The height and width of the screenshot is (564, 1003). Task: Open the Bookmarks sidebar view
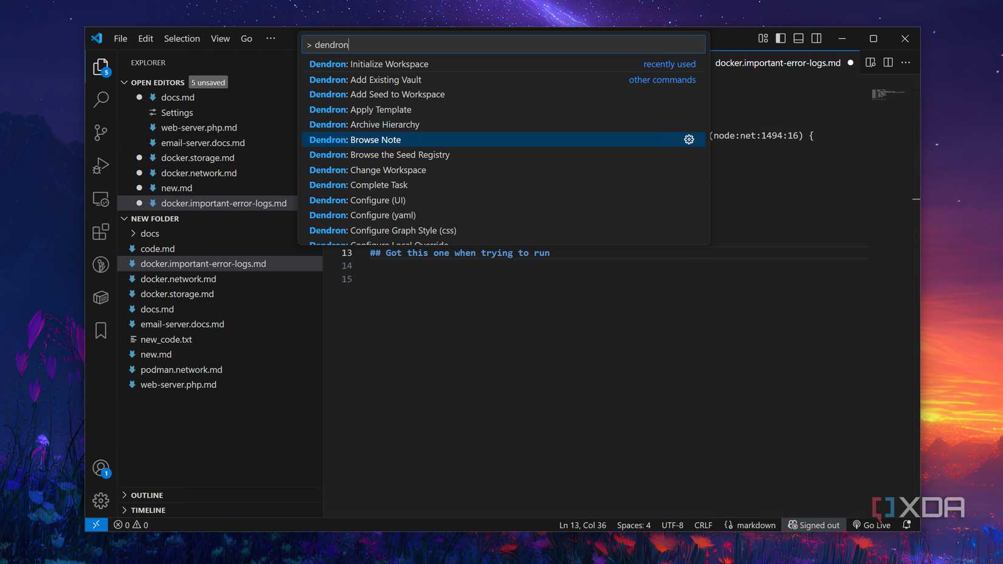[x=100, y=330]
